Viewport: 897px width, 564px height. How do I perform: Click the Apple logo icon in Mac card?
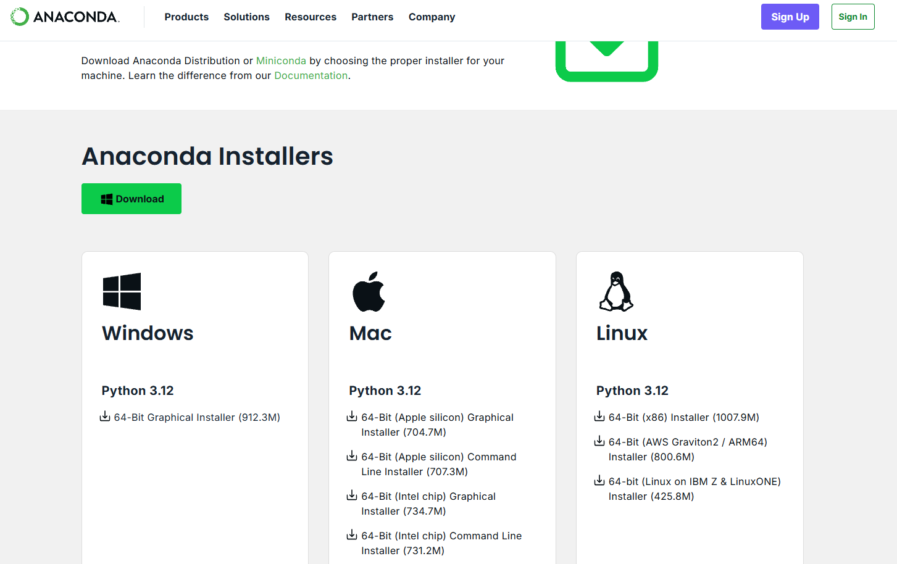coord(369,291)
